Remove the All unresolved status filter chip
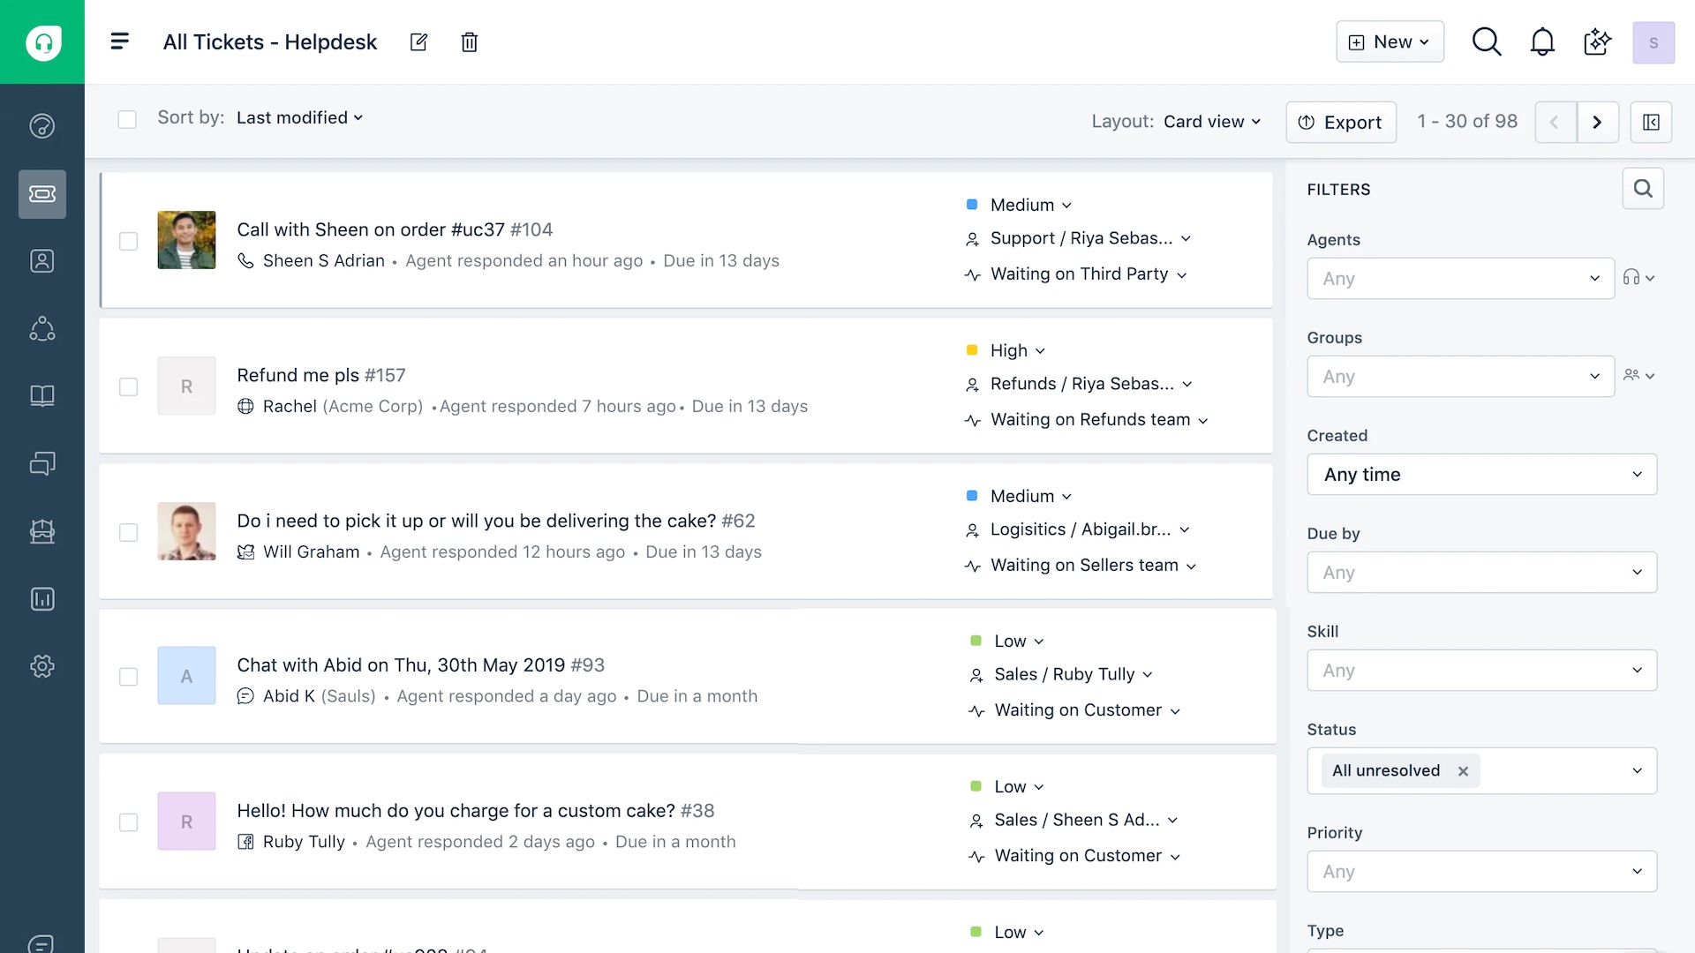This screenshot has width=1695, height=953. tap(1463, 771)
